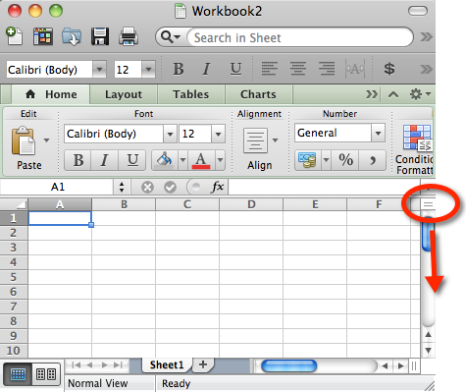Open Conditional Formatting
The width and height of the screenshot is (466, 392).
[x=415, y=149]
